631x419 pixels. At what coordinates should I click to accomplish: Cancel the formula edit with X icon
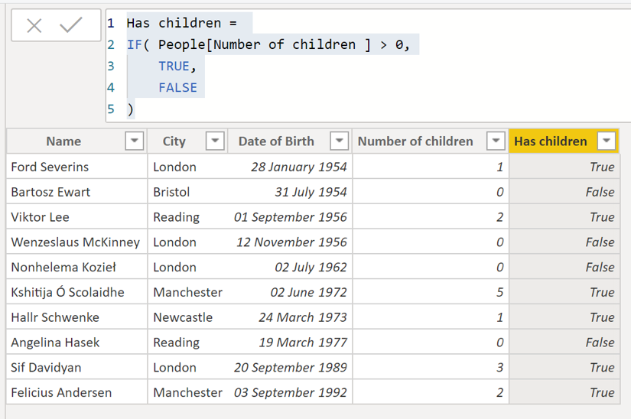(x=34, y=26)
